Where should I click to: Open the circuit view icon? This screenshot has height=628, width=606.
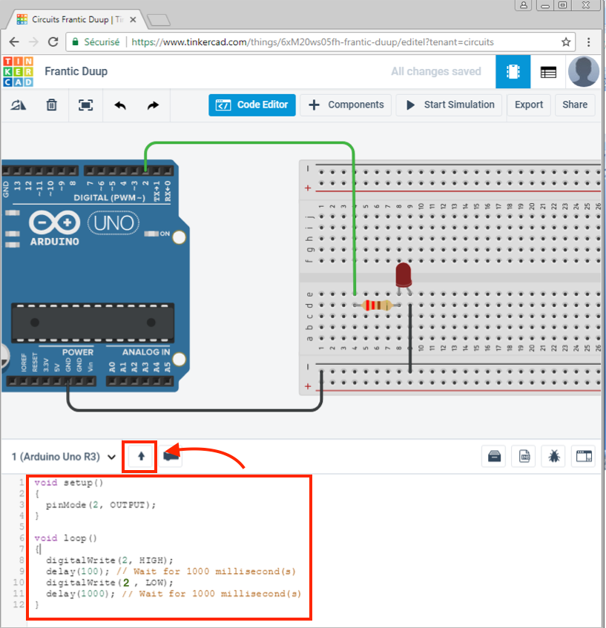coord(513,72)
